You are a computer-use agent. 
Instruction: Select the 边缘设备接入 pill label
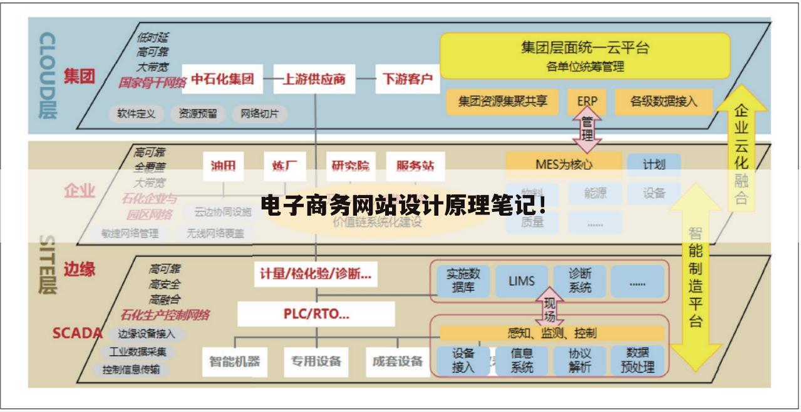[x=147, y=333]
